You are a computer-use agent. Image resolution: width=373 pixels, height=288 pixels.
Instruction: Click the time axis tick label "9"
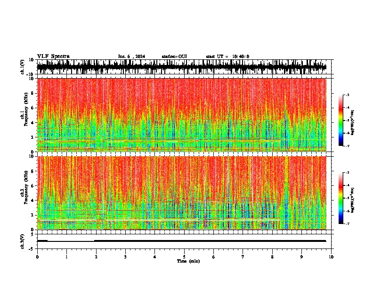[x=301, y=257]
